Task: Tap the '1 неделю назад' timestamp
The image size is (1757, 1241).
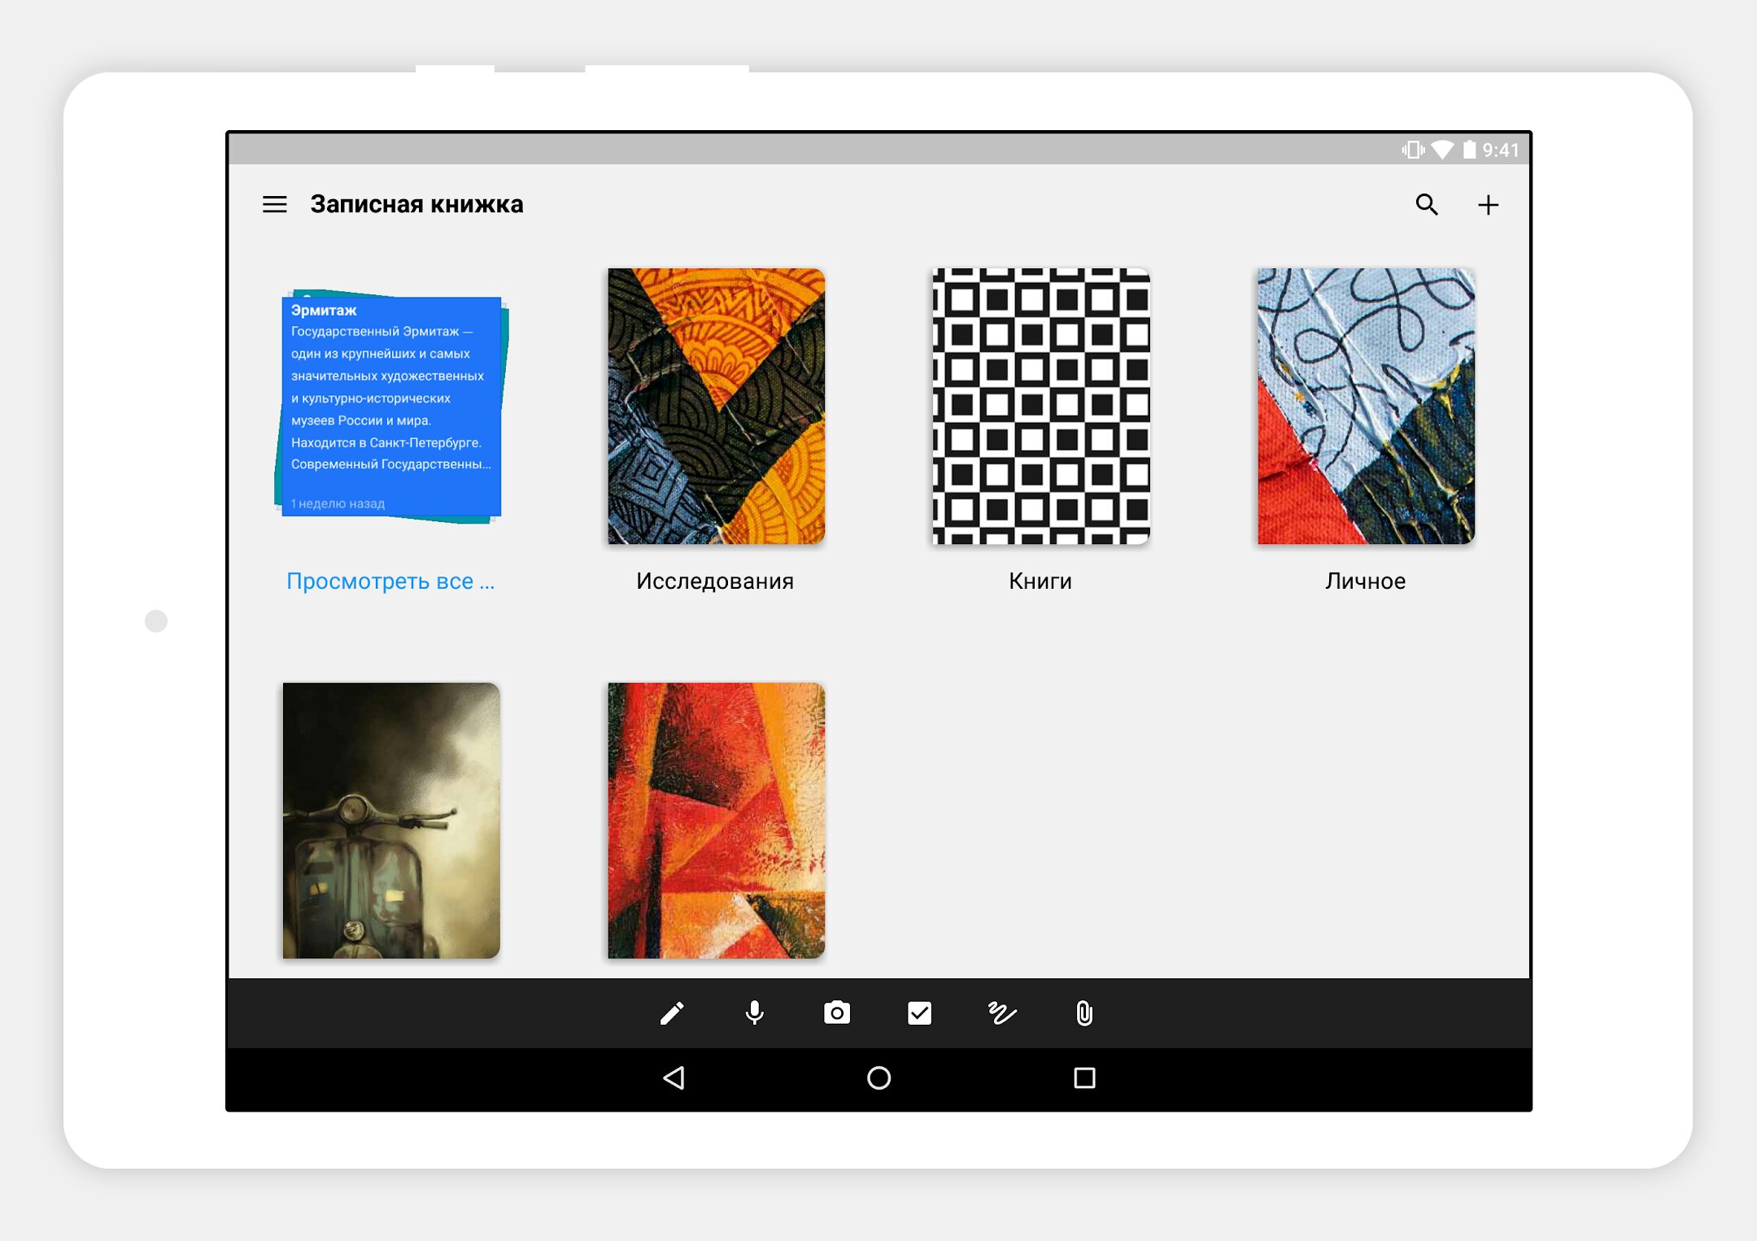Action: (x=338, y=503)
